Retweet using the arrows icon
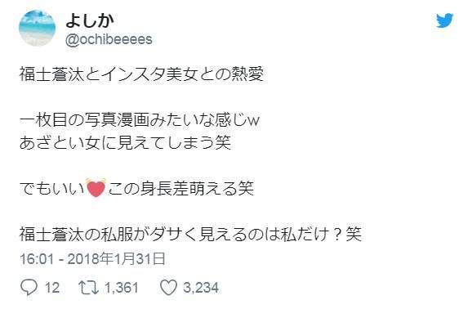This screenshot has height=309, width=472. (x=88, y=287)
